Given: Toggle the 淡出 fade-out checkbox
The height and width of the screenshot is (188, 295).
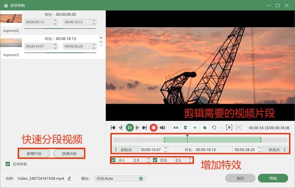Looking at the screenshot, I should coord(155,160).
